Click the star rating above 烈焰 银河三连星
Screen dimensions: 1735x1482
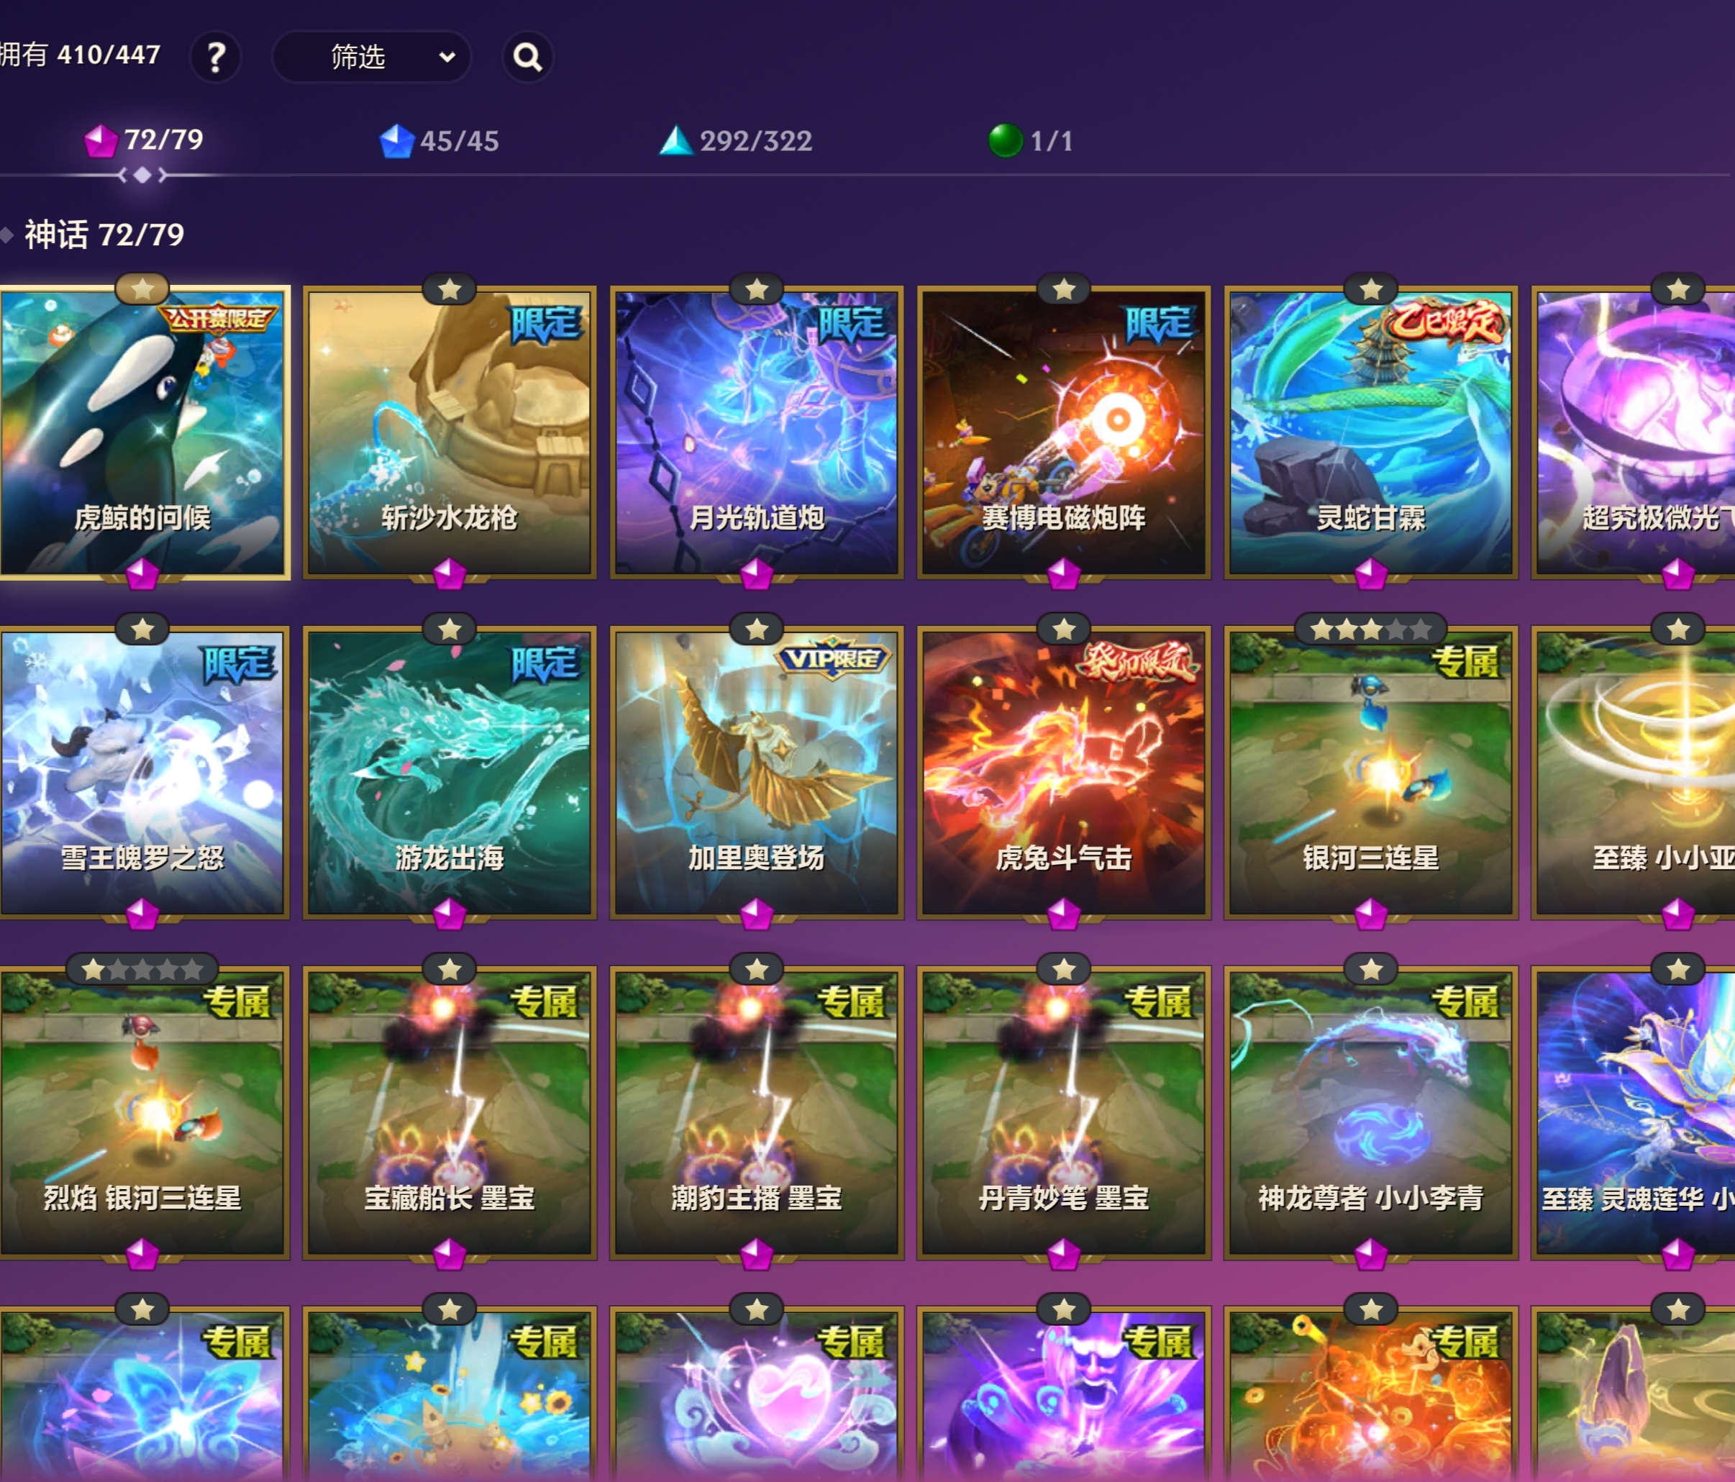click(x=142, y=970)
